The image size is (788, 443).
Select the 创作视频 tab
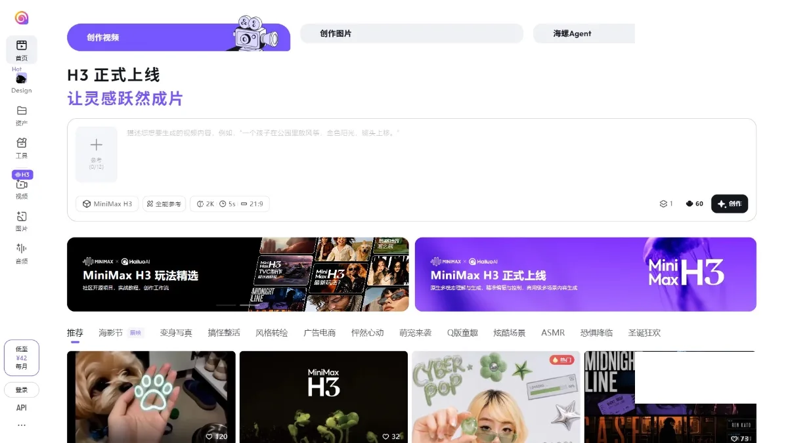pos(179,37)
